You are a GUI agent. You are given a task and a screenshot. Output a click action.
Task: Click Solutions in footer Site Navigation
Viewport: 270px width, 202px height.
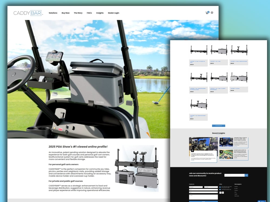[x=236, y=187]
